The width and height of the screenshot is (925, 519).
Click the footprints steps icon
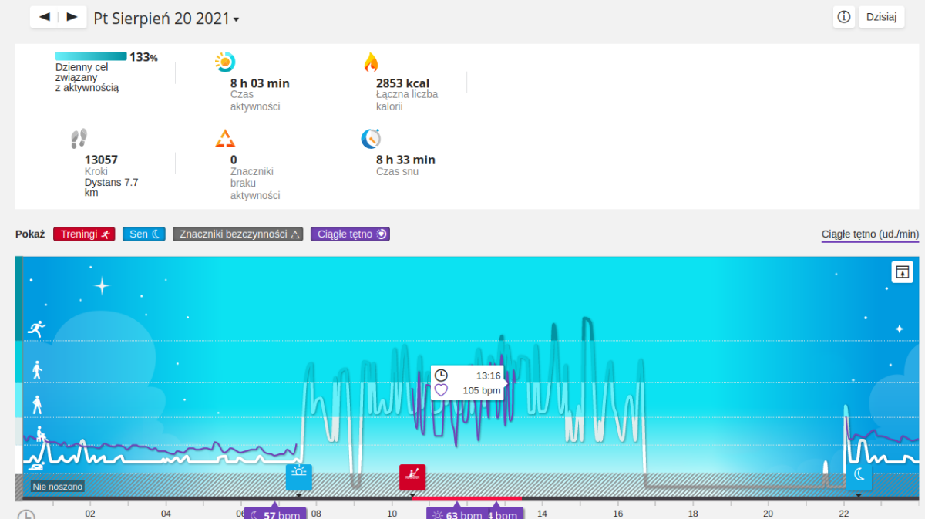pyautogui.click(x=79, y=139)
